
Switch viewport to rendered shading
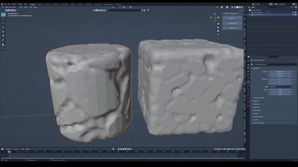point(242,7)
